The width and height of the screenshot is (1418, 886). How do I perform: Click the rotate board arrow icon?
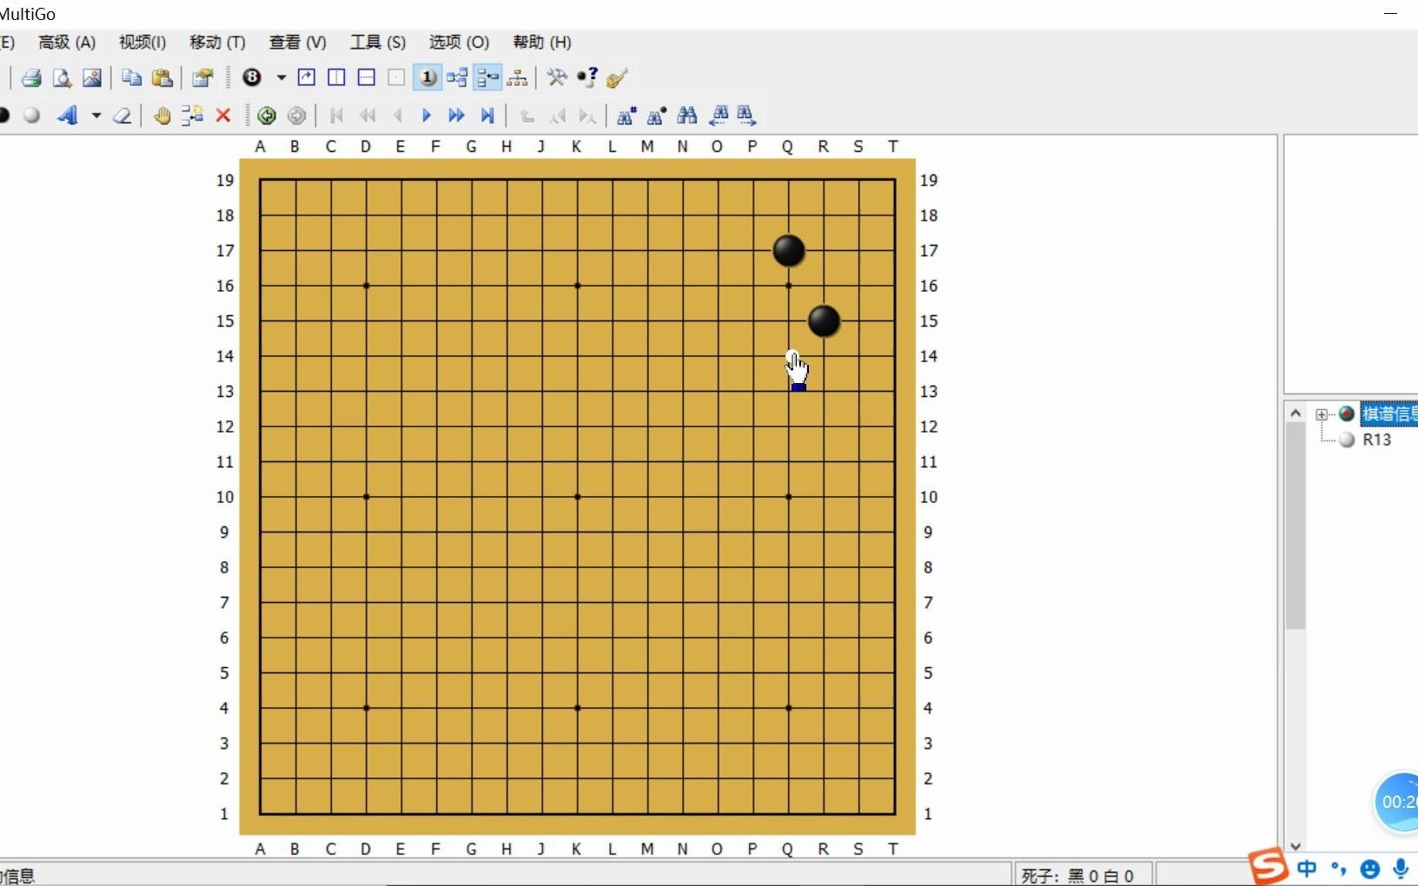(306, 78)
